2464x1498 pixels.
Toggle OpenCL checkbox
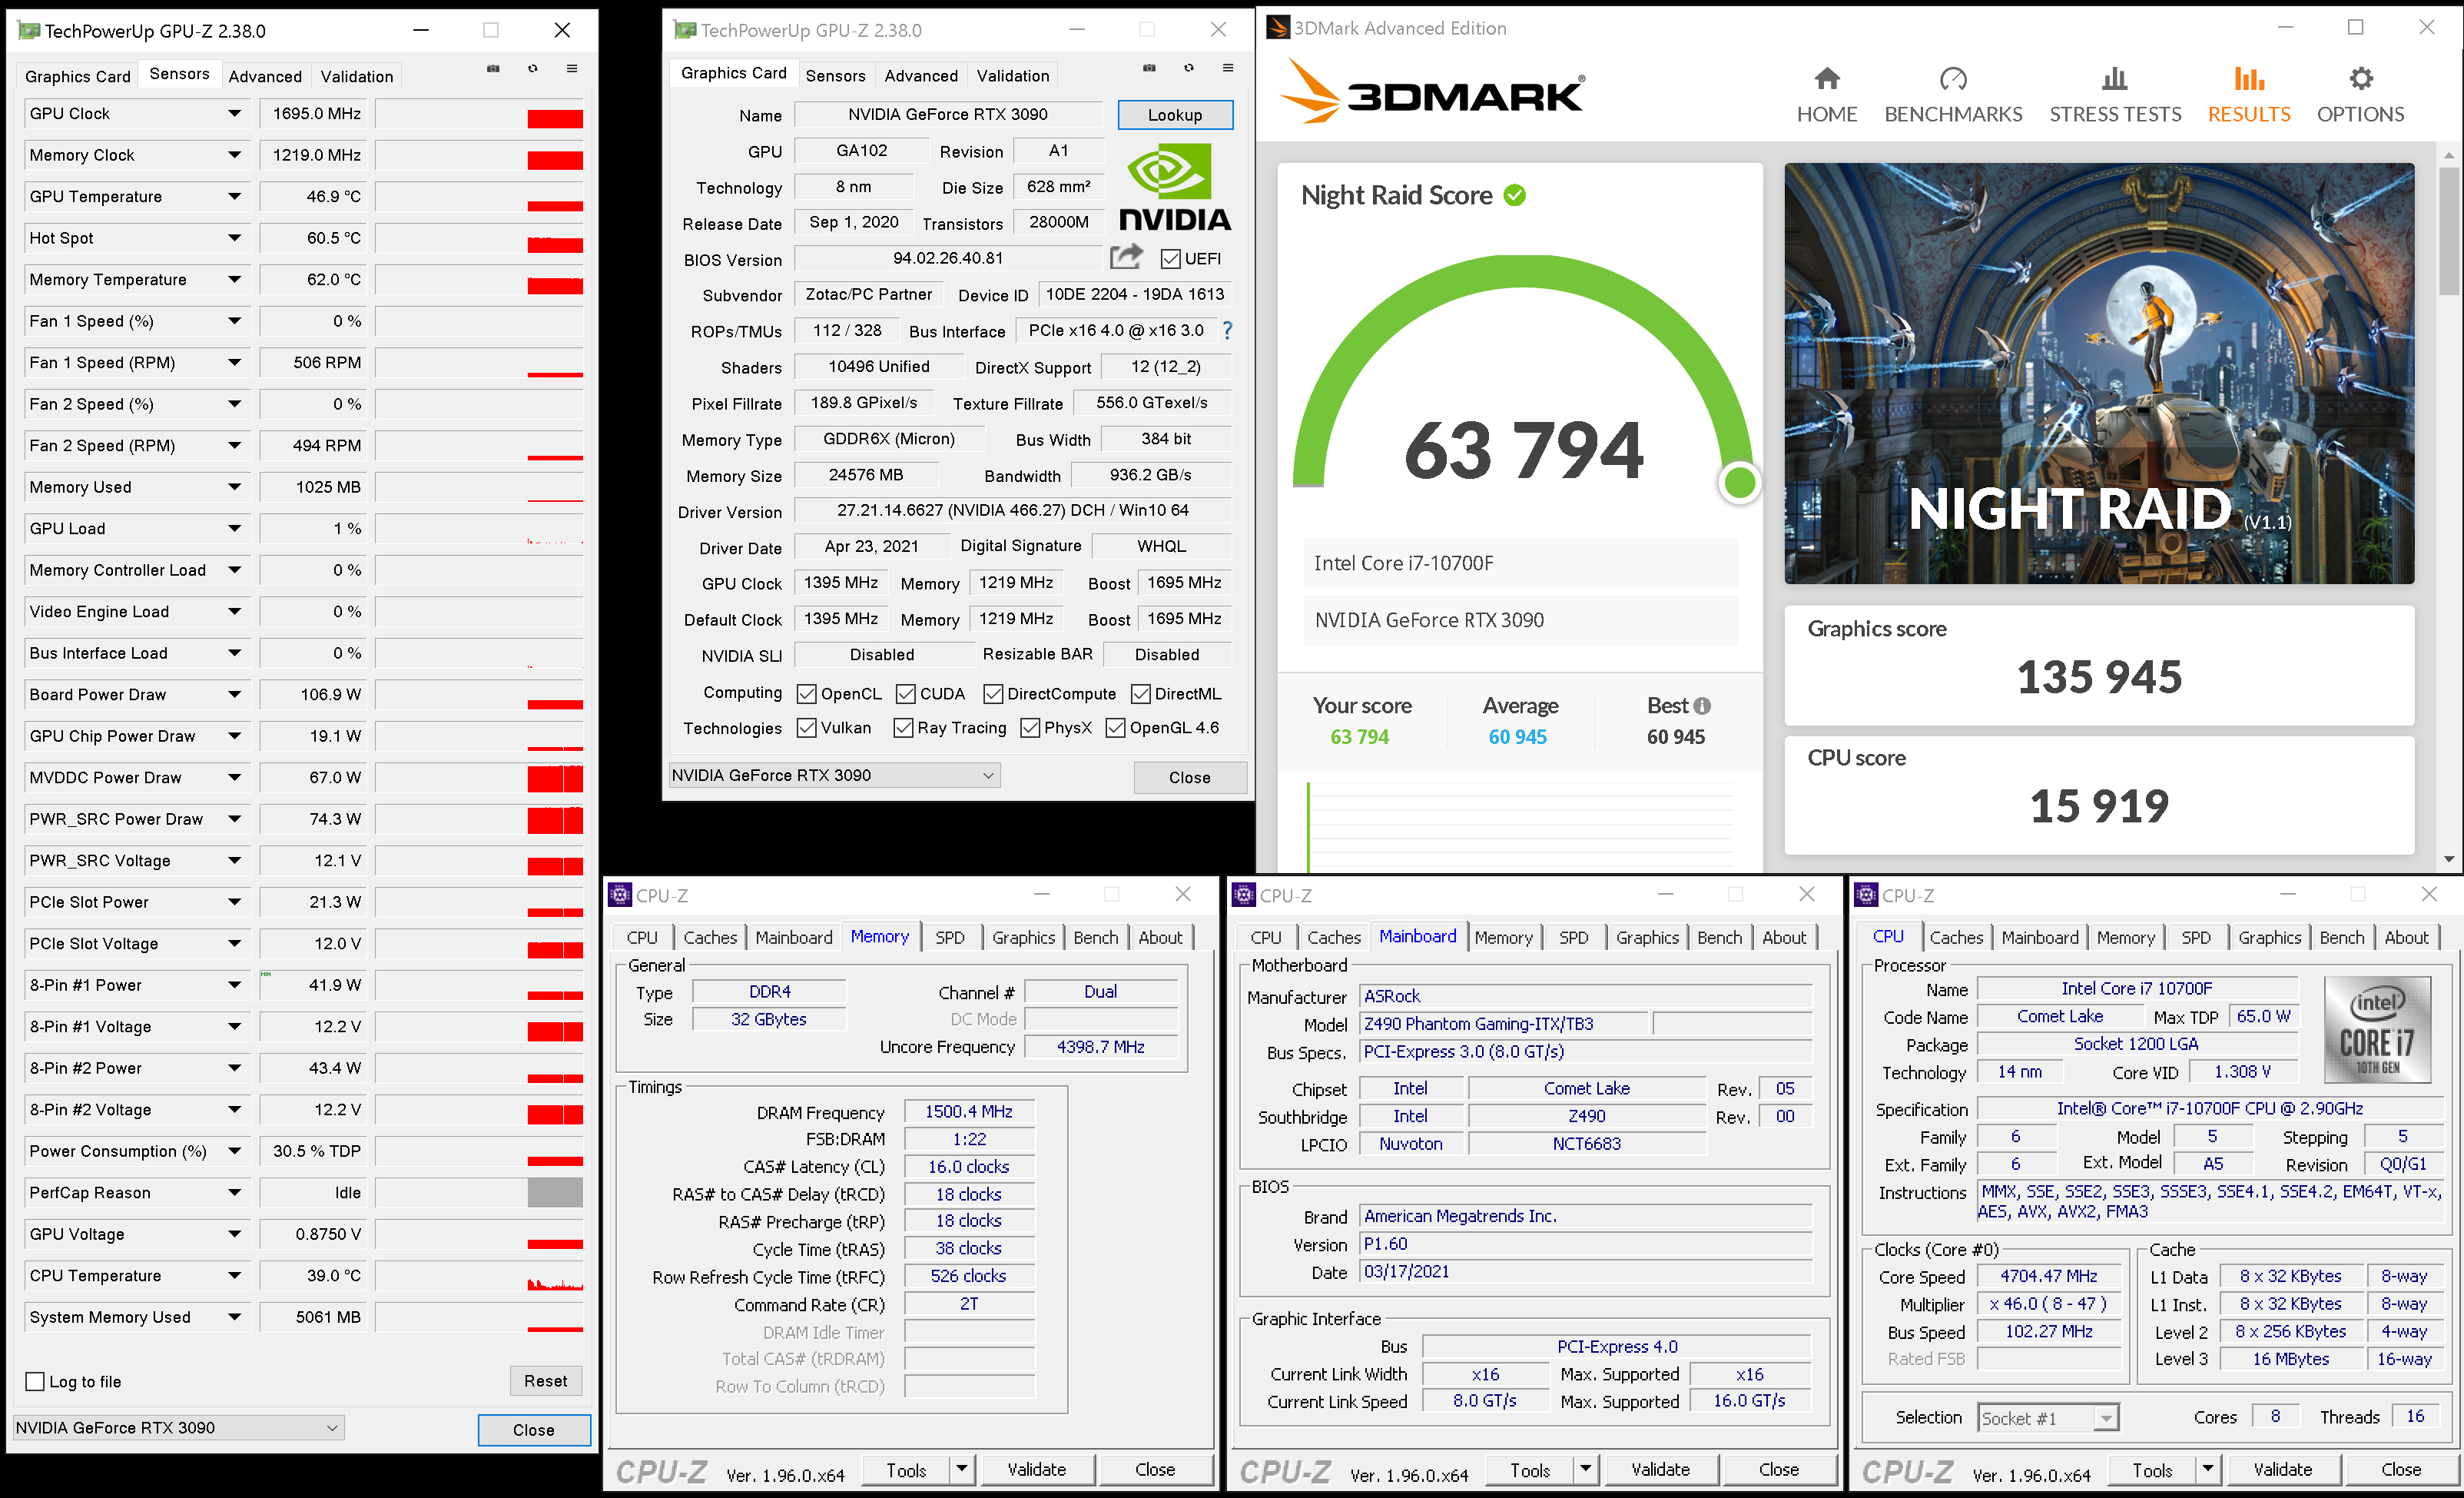click(806, 693)
